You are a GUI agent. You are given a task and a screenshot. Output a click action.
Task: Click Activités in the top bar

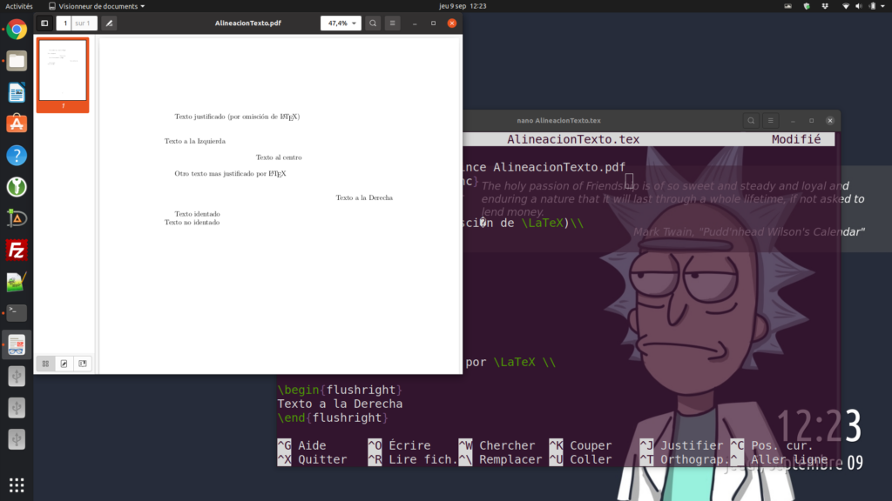click(19, 6)
